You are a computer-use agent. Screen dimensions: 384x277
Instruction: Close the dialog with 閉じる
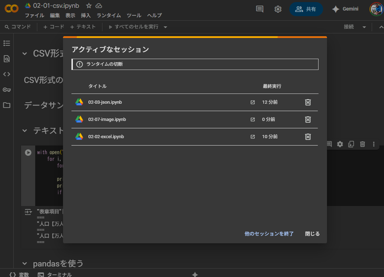point(312,234)
